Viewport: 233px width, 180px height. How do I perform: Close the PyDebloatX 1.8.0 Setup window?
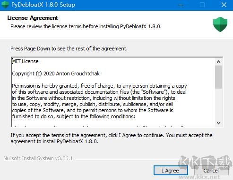coord(224,5)
